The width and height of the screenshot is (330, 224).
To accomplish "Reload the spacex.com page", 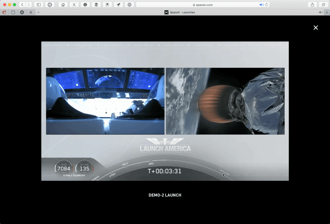I will click(x=267, y=4).
